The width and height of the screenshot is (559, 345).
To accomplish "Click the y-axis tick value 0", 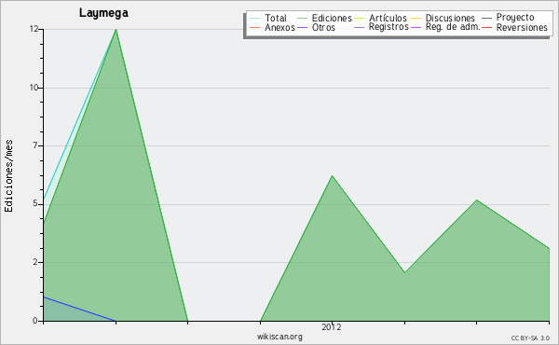I will point(35,321).
